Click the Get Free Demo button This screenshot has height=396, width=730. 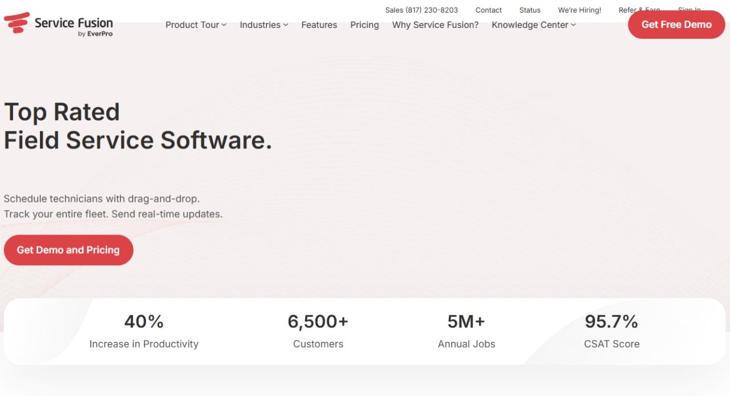click(x=676, y=25)
